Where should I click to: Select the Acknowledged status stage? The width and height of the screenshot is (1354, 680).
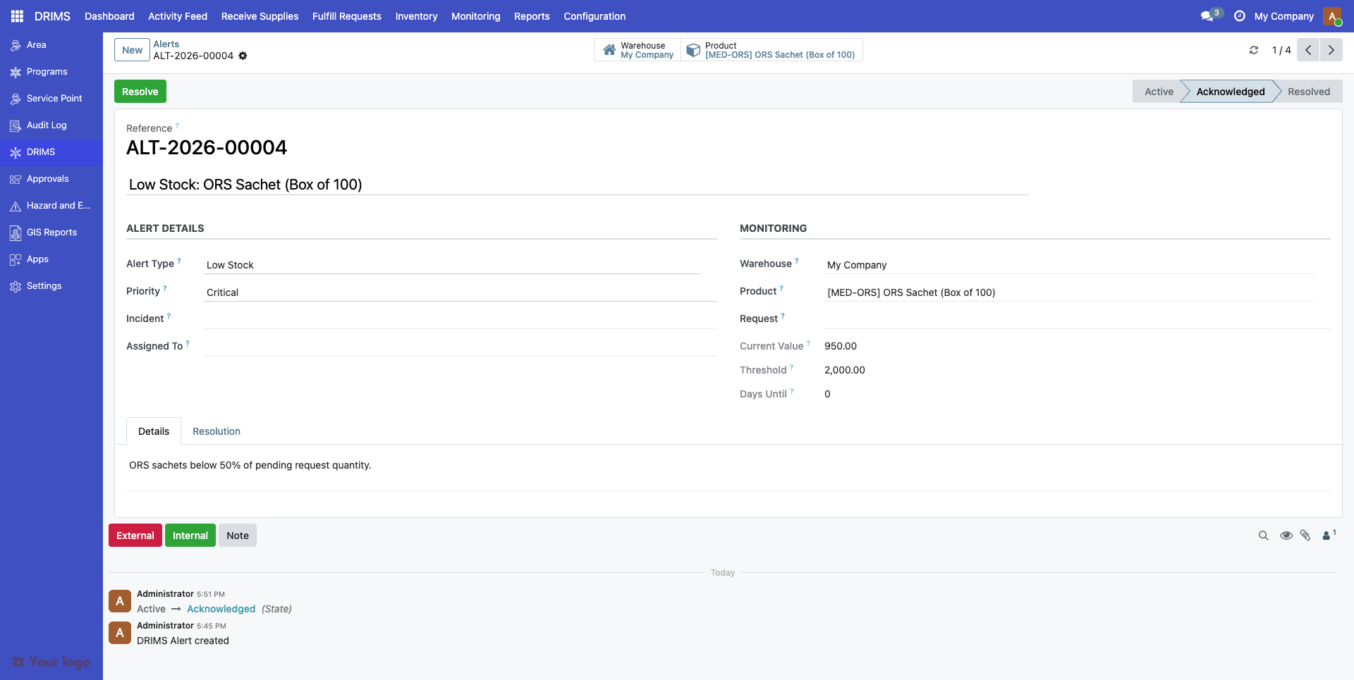coord(1230,92)
